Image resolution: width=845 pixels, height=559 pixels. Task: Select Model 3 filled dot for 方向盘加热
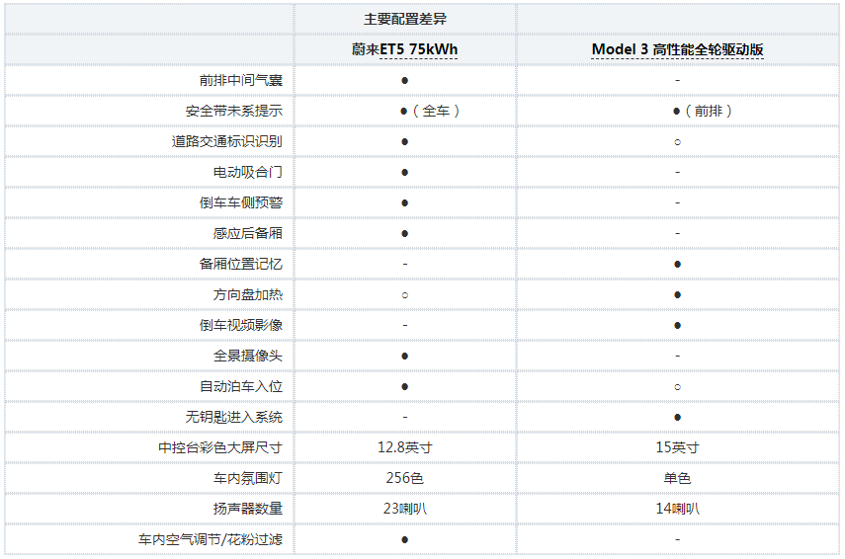click(677, 295)
